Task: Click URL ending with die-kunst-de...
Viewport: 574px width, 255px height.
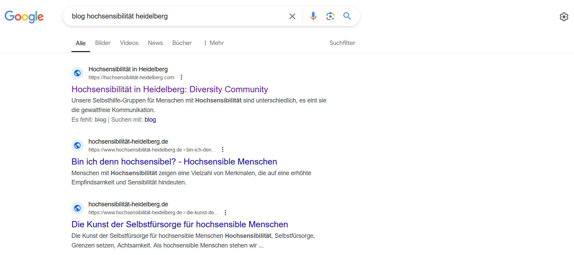Action: point(153,212)
